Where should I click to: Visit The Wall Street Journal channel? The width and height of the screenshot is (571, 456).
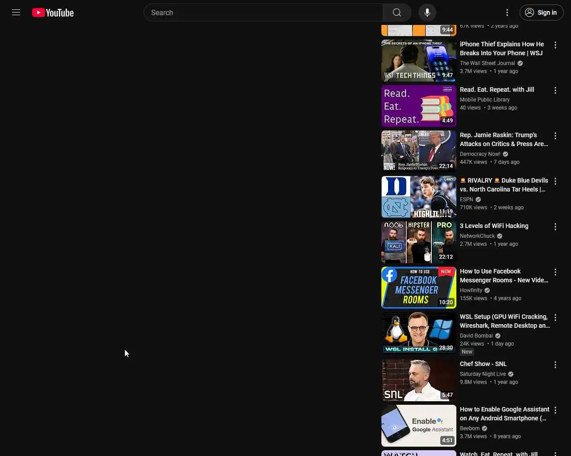(x=487, y=63)
